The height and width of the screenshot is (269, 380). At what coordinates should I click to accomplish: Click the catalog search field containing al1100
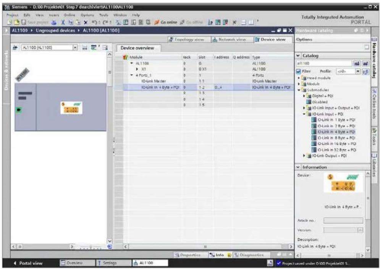point(324,64)
